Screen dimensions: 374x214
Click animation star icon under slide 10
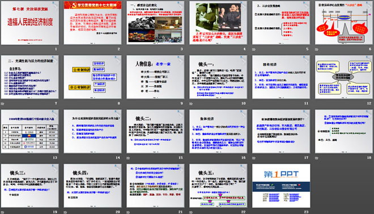(191, 103)
